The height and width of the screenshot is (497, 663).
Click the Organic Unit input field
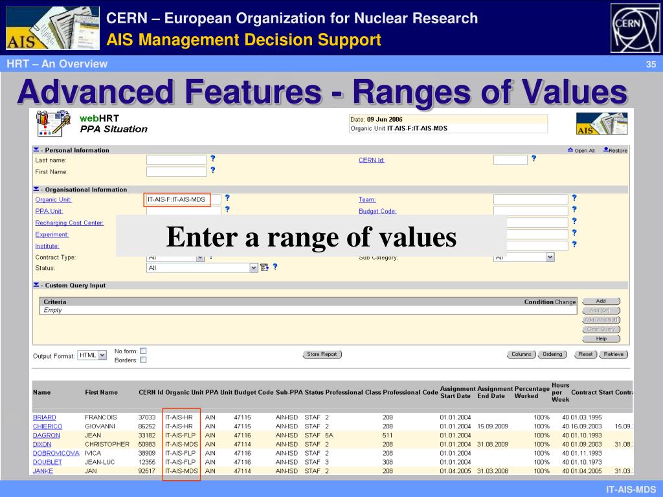183,199
